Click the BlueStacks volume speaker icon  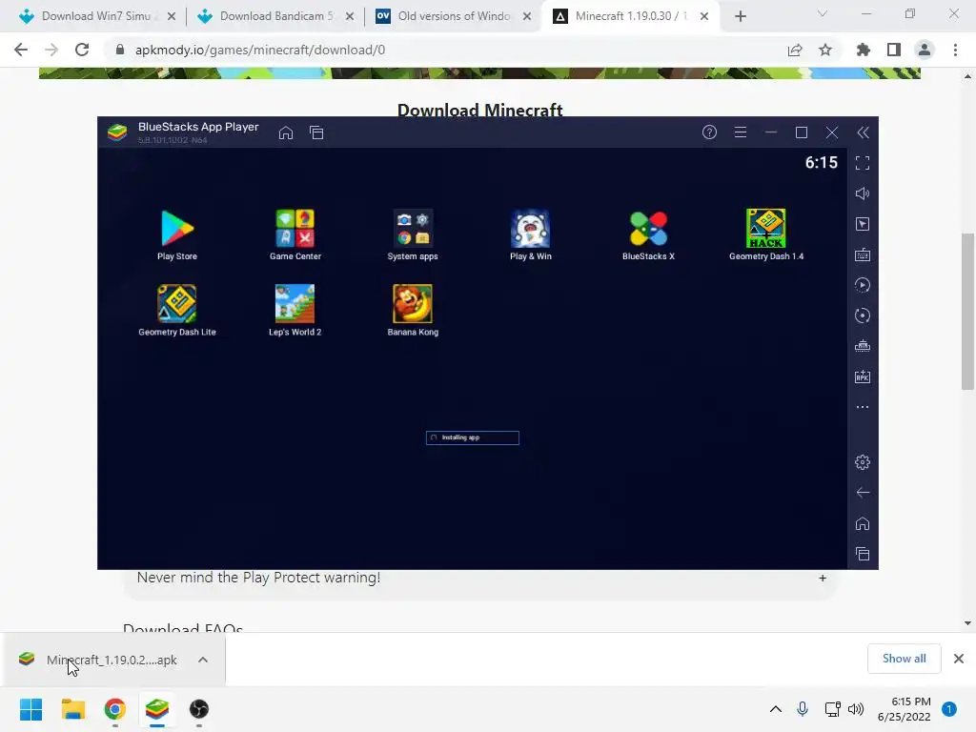coord(862,193)
